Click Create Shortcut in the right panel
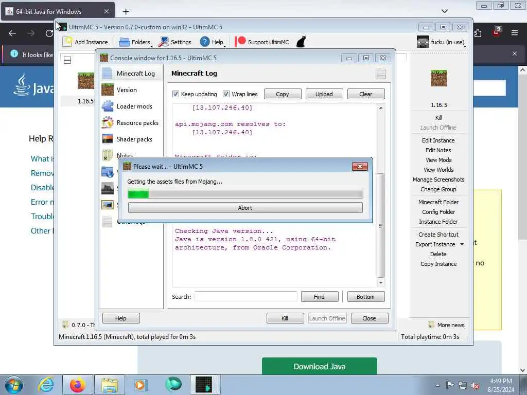The height and width of the screenshot is (395, 527). 438,235
